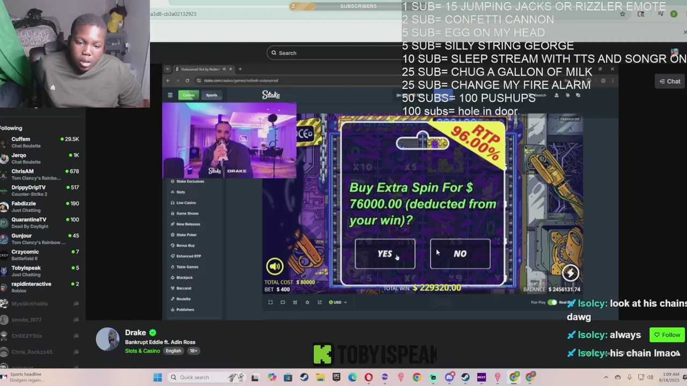Open ChrisAM in the Following list

pos(40,174)
